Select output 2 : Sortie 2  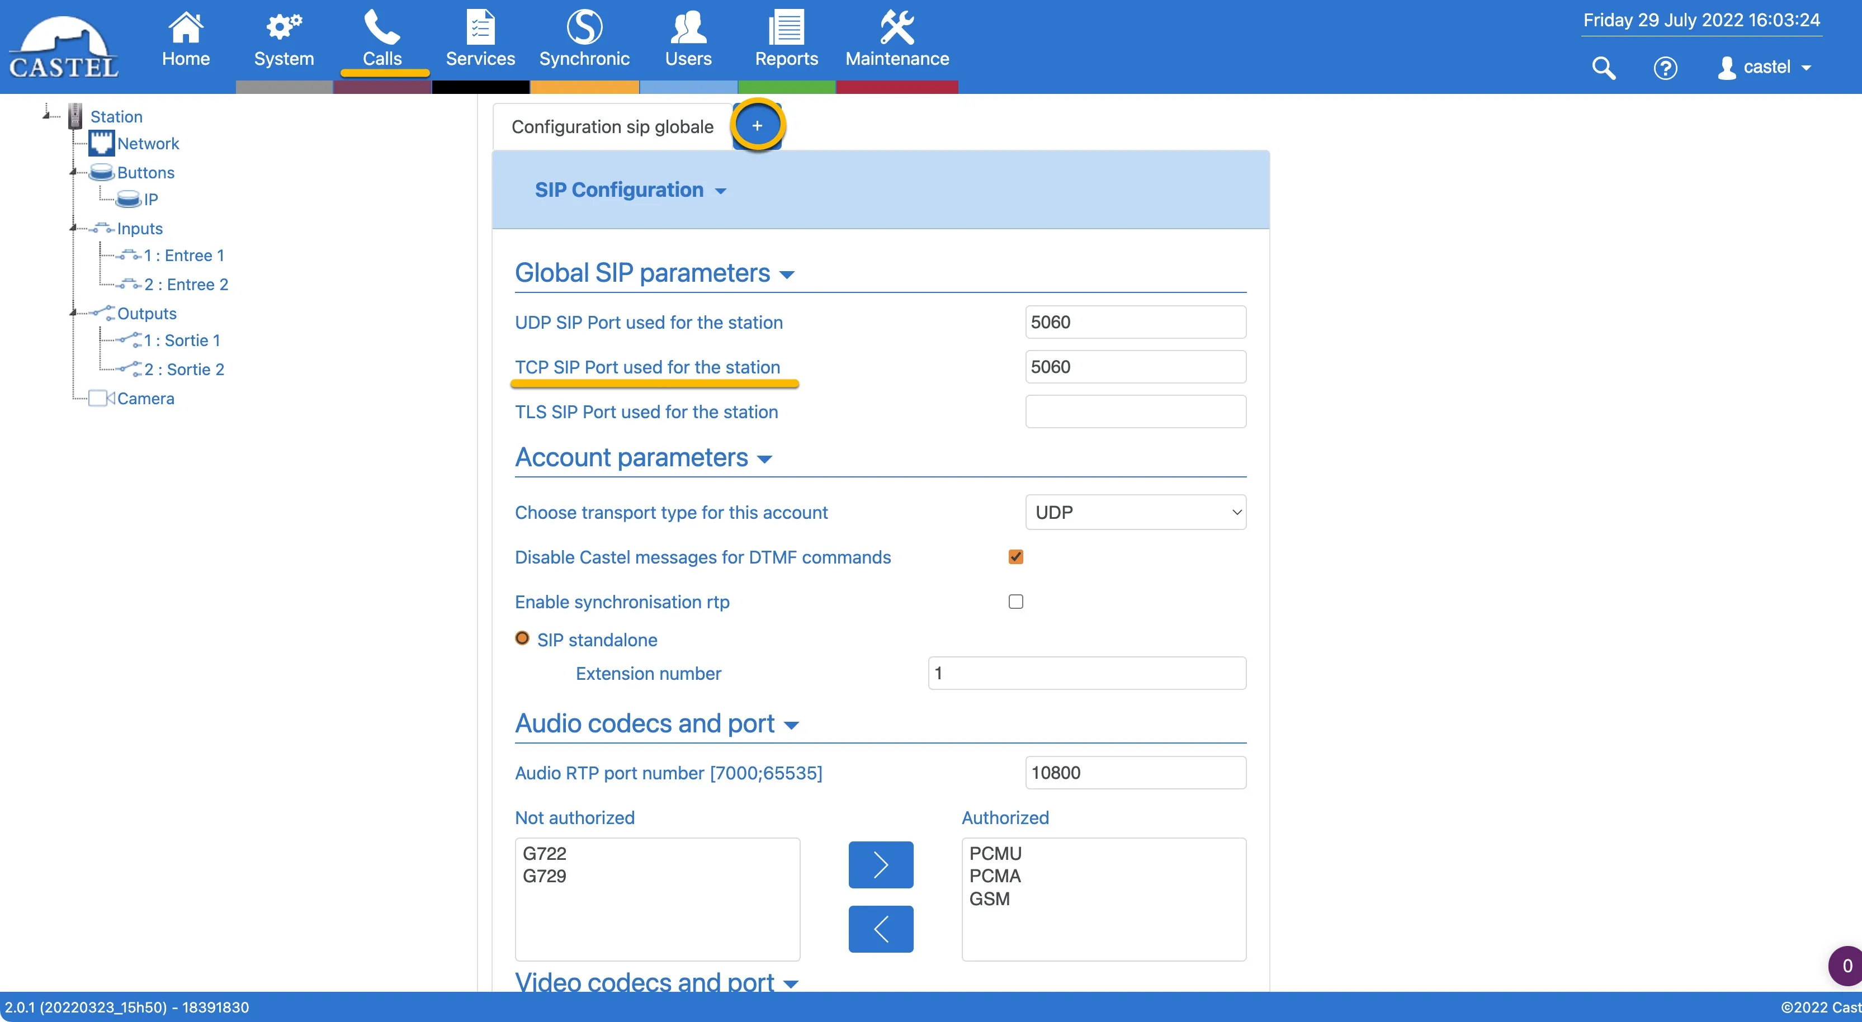(185, 370)
